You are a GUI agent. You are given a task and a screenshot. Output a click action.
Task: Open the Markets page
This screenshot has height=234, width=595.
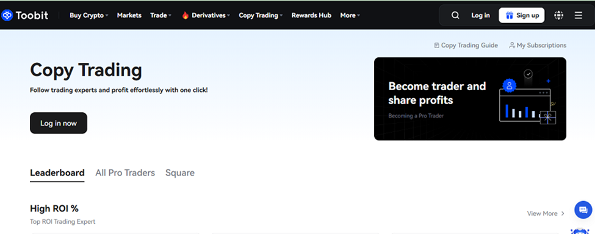click(129, 15)
